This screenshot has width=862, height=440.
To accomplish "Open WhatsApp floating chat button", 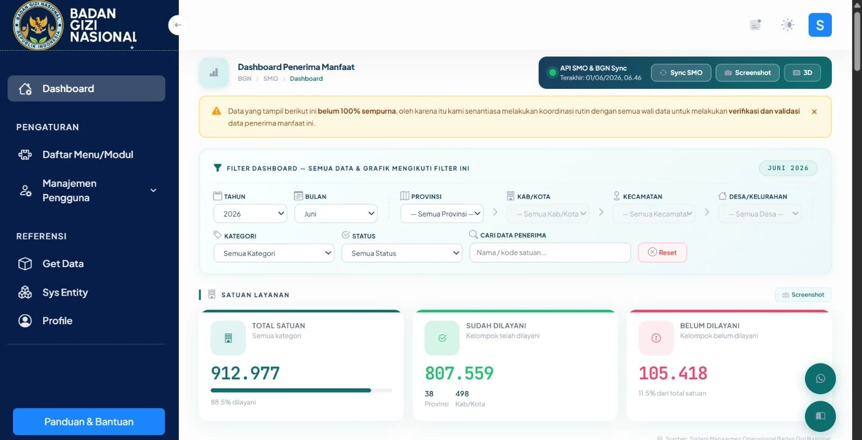I will coord(820,379).
